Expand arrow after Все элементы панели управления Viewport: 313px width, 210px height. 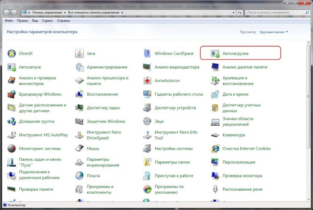(x=122, y=13)
